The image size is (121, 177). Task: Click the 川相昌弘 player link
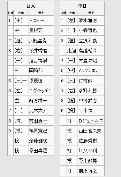38,41
